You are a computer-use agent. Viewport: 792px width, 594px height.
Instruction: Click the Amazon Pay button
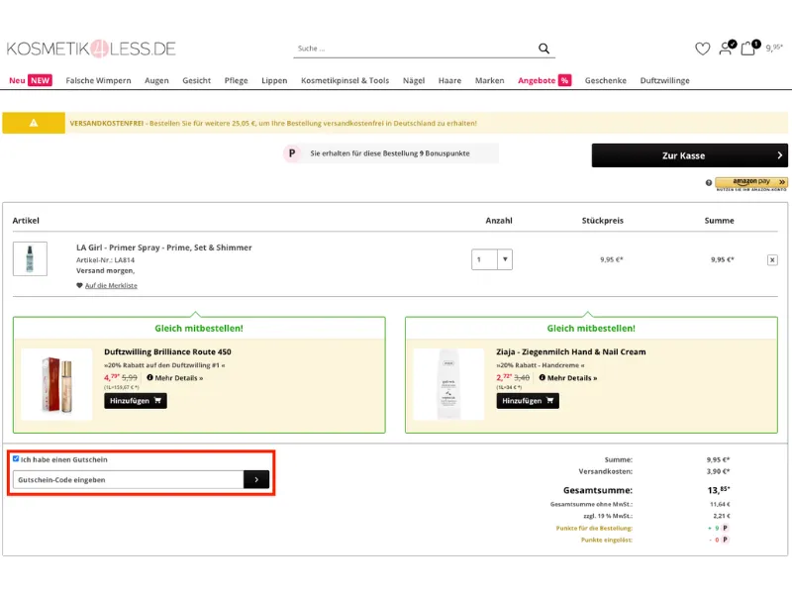point(750,182)
